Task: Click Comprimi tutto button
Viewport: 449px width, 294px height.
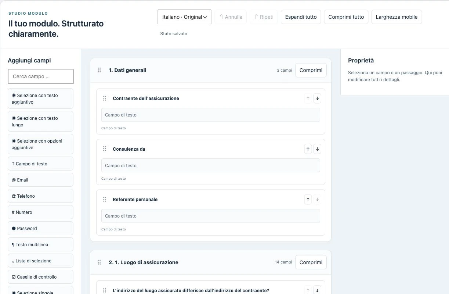Action: click(346, 17)
